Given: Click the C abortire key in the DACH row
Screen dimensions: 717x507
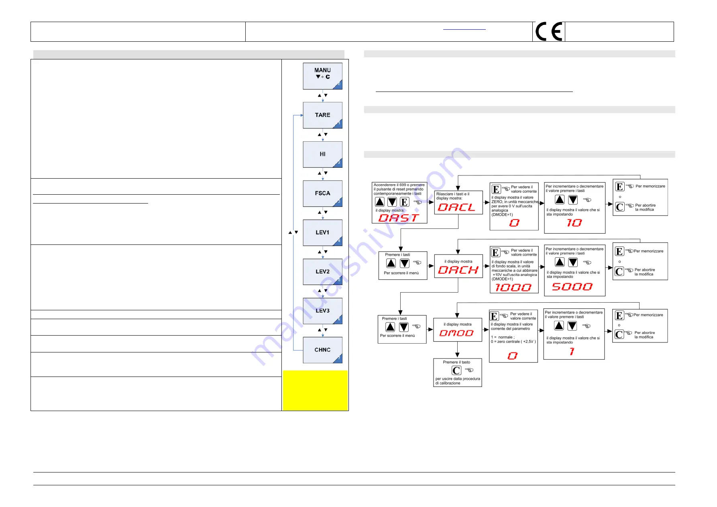Looking at the screenshot, I should coord(619,271).
